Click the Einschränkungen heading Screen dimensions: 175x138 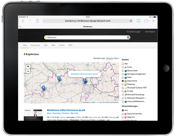(130, 106)
